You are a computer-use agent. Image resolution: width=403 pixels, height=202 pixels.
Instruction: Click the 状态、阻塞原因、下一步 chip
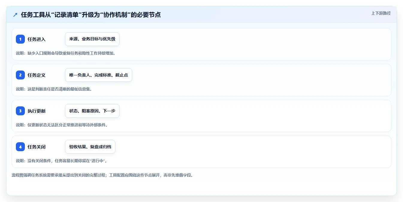(x=92, y=111)
